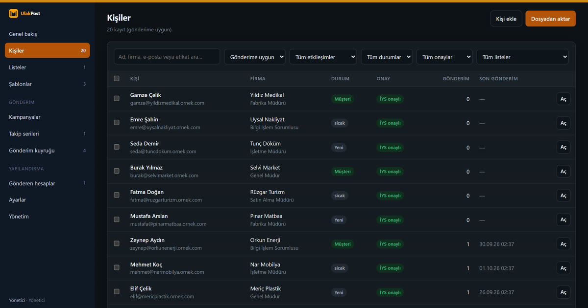The image size is (588, 308).
Task: Click Aç for Zeynep Aydın
Action: [x=563, y=244]
